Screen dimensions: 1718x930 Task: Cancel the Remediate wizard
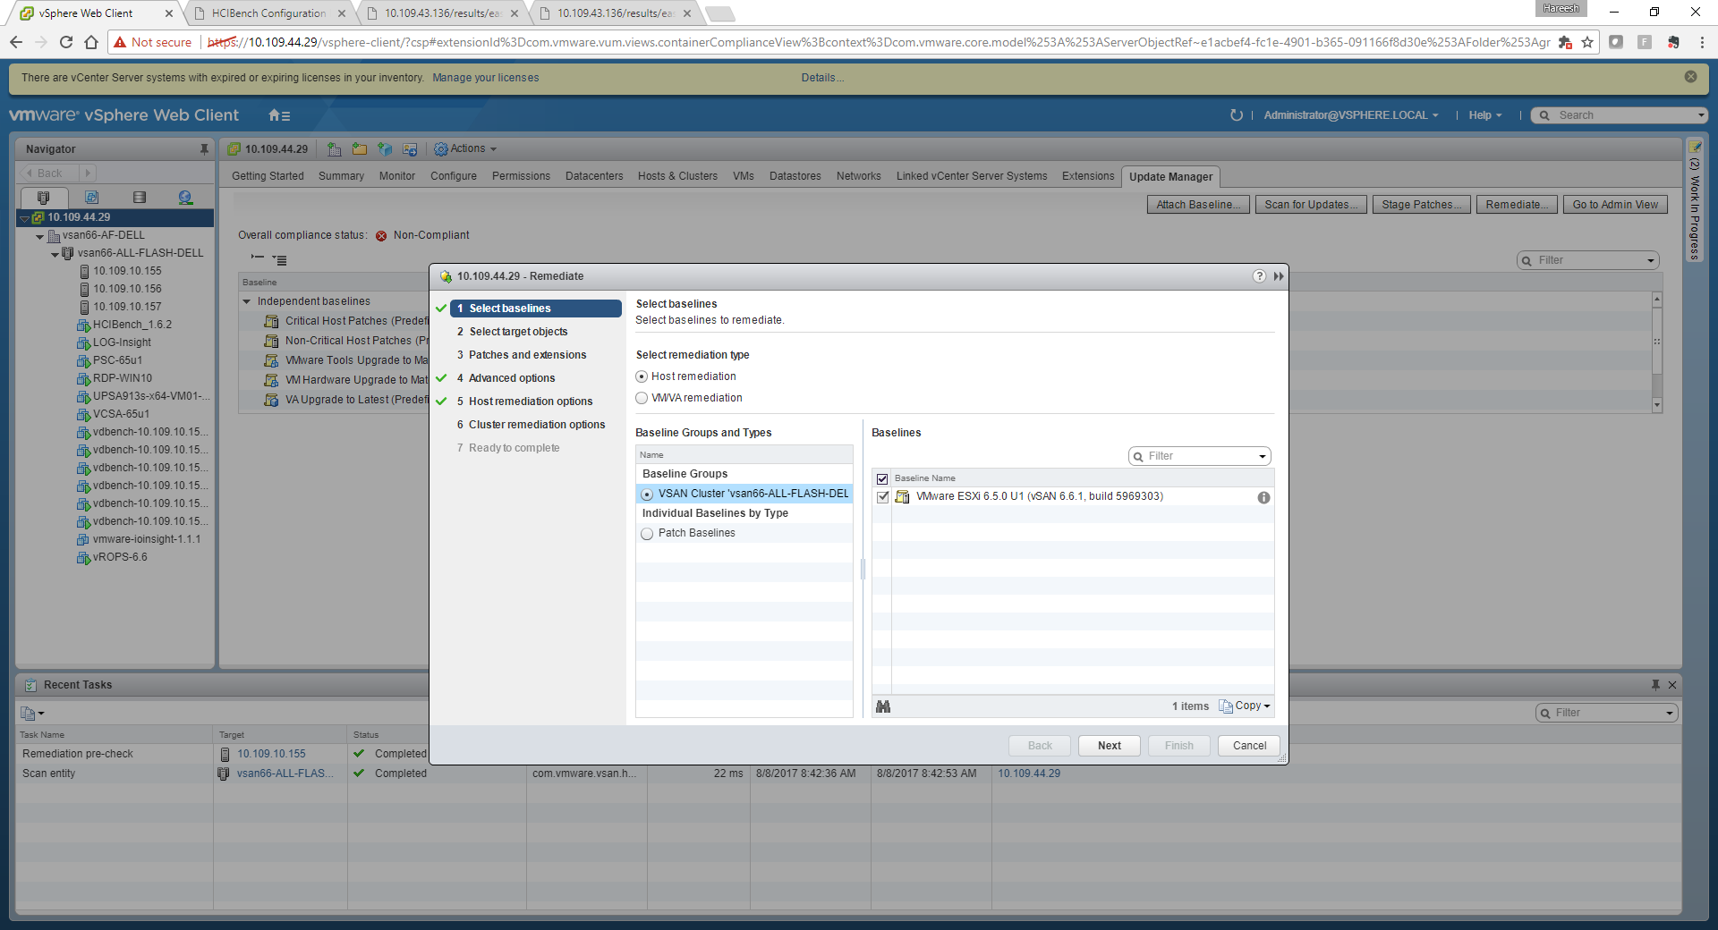pyautogui.click(x=1248, y=746)
